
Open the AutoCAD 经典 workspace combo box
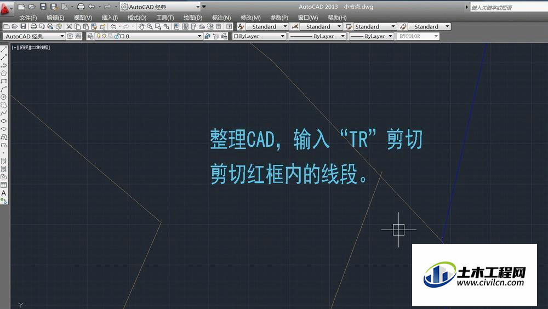34,36
